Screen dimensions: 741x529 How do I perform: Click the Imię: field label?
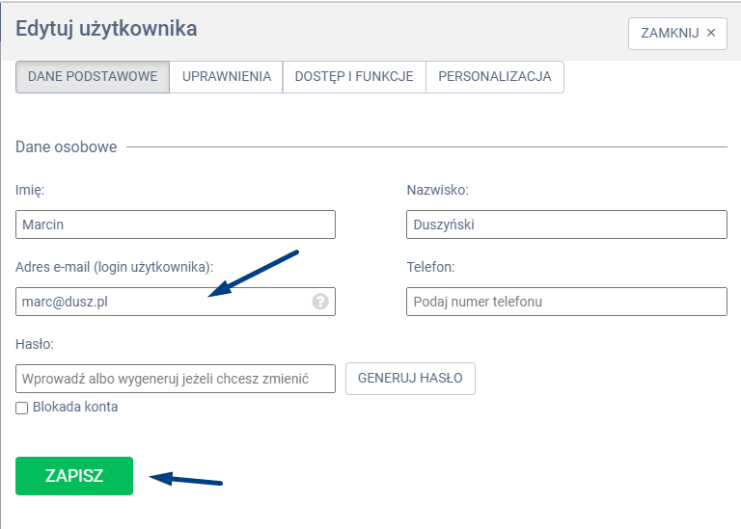coord(30,190)
